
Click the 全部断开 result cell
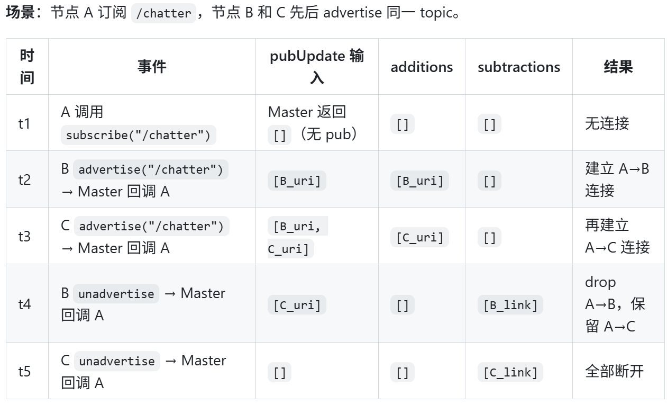click(614, 371)
